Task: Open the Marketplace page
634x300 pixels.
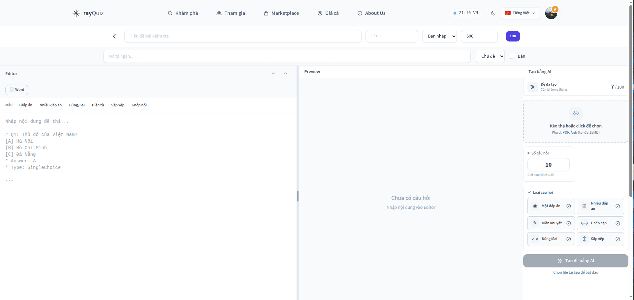Action: point(281,13)
